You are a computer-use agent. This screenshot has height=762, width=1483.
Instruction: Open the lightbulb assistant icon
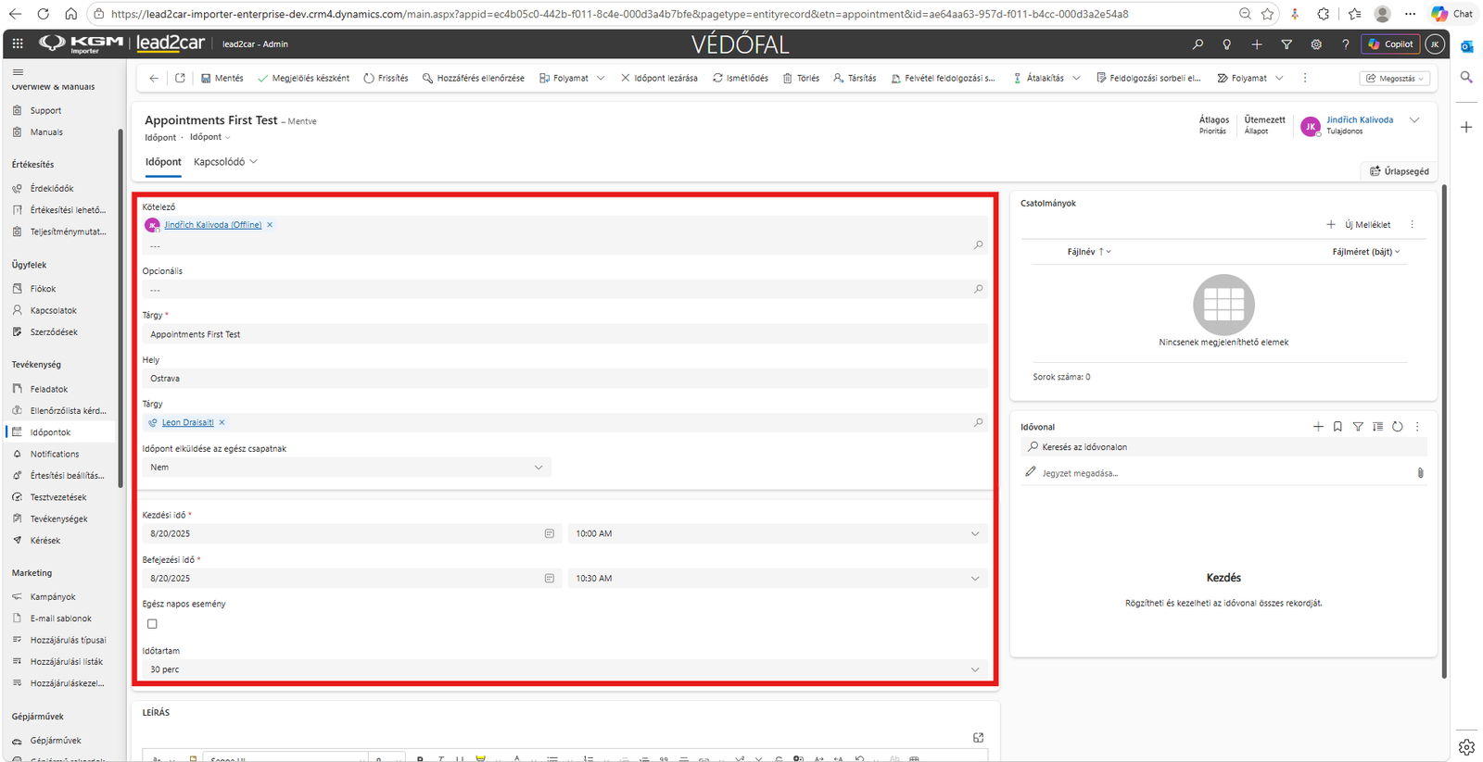coord(1227,44)
